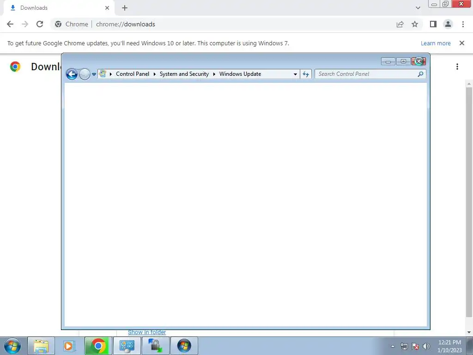The width and height of the screenshot is (473, 355).
Task: Open the address bar history dropdown
Action: [x=295, y=74]
